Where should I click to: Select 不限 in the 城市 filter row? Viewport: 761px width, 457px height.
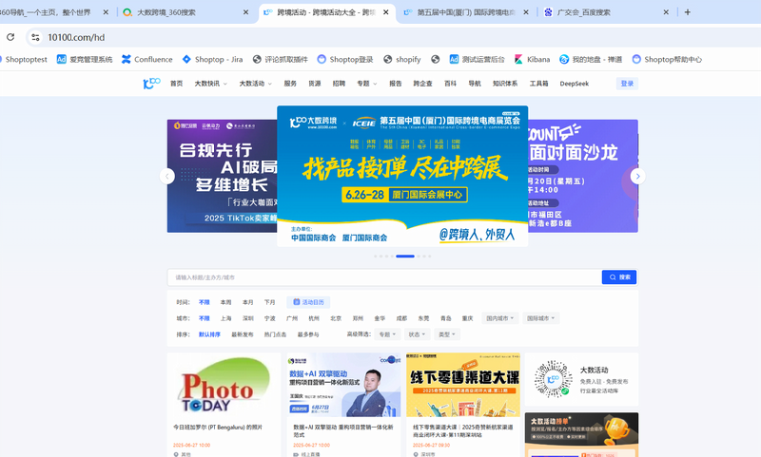204,318
